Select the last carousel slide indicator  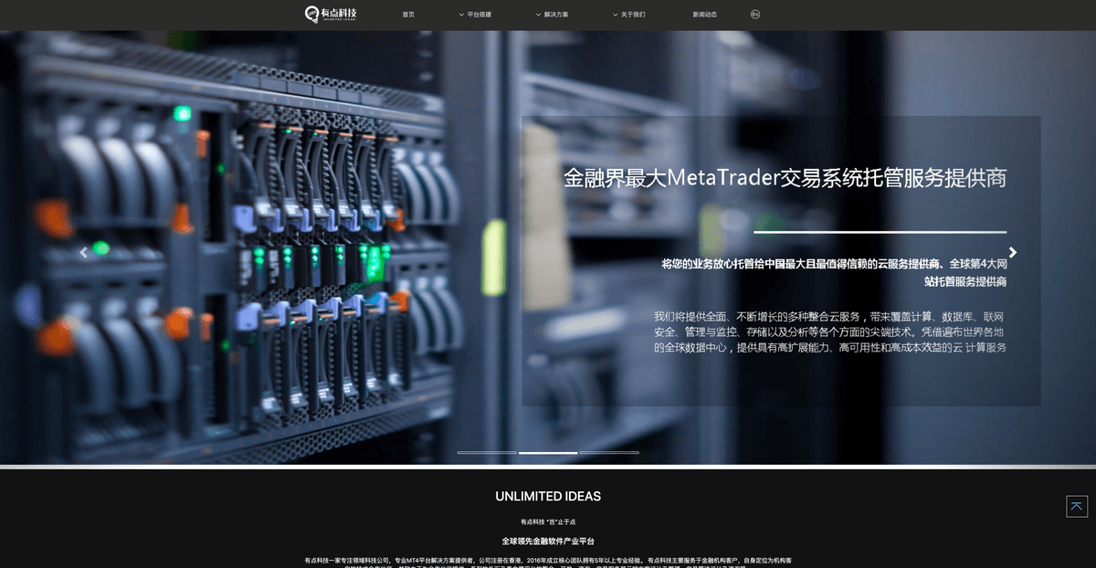click(x=609, y=452)
